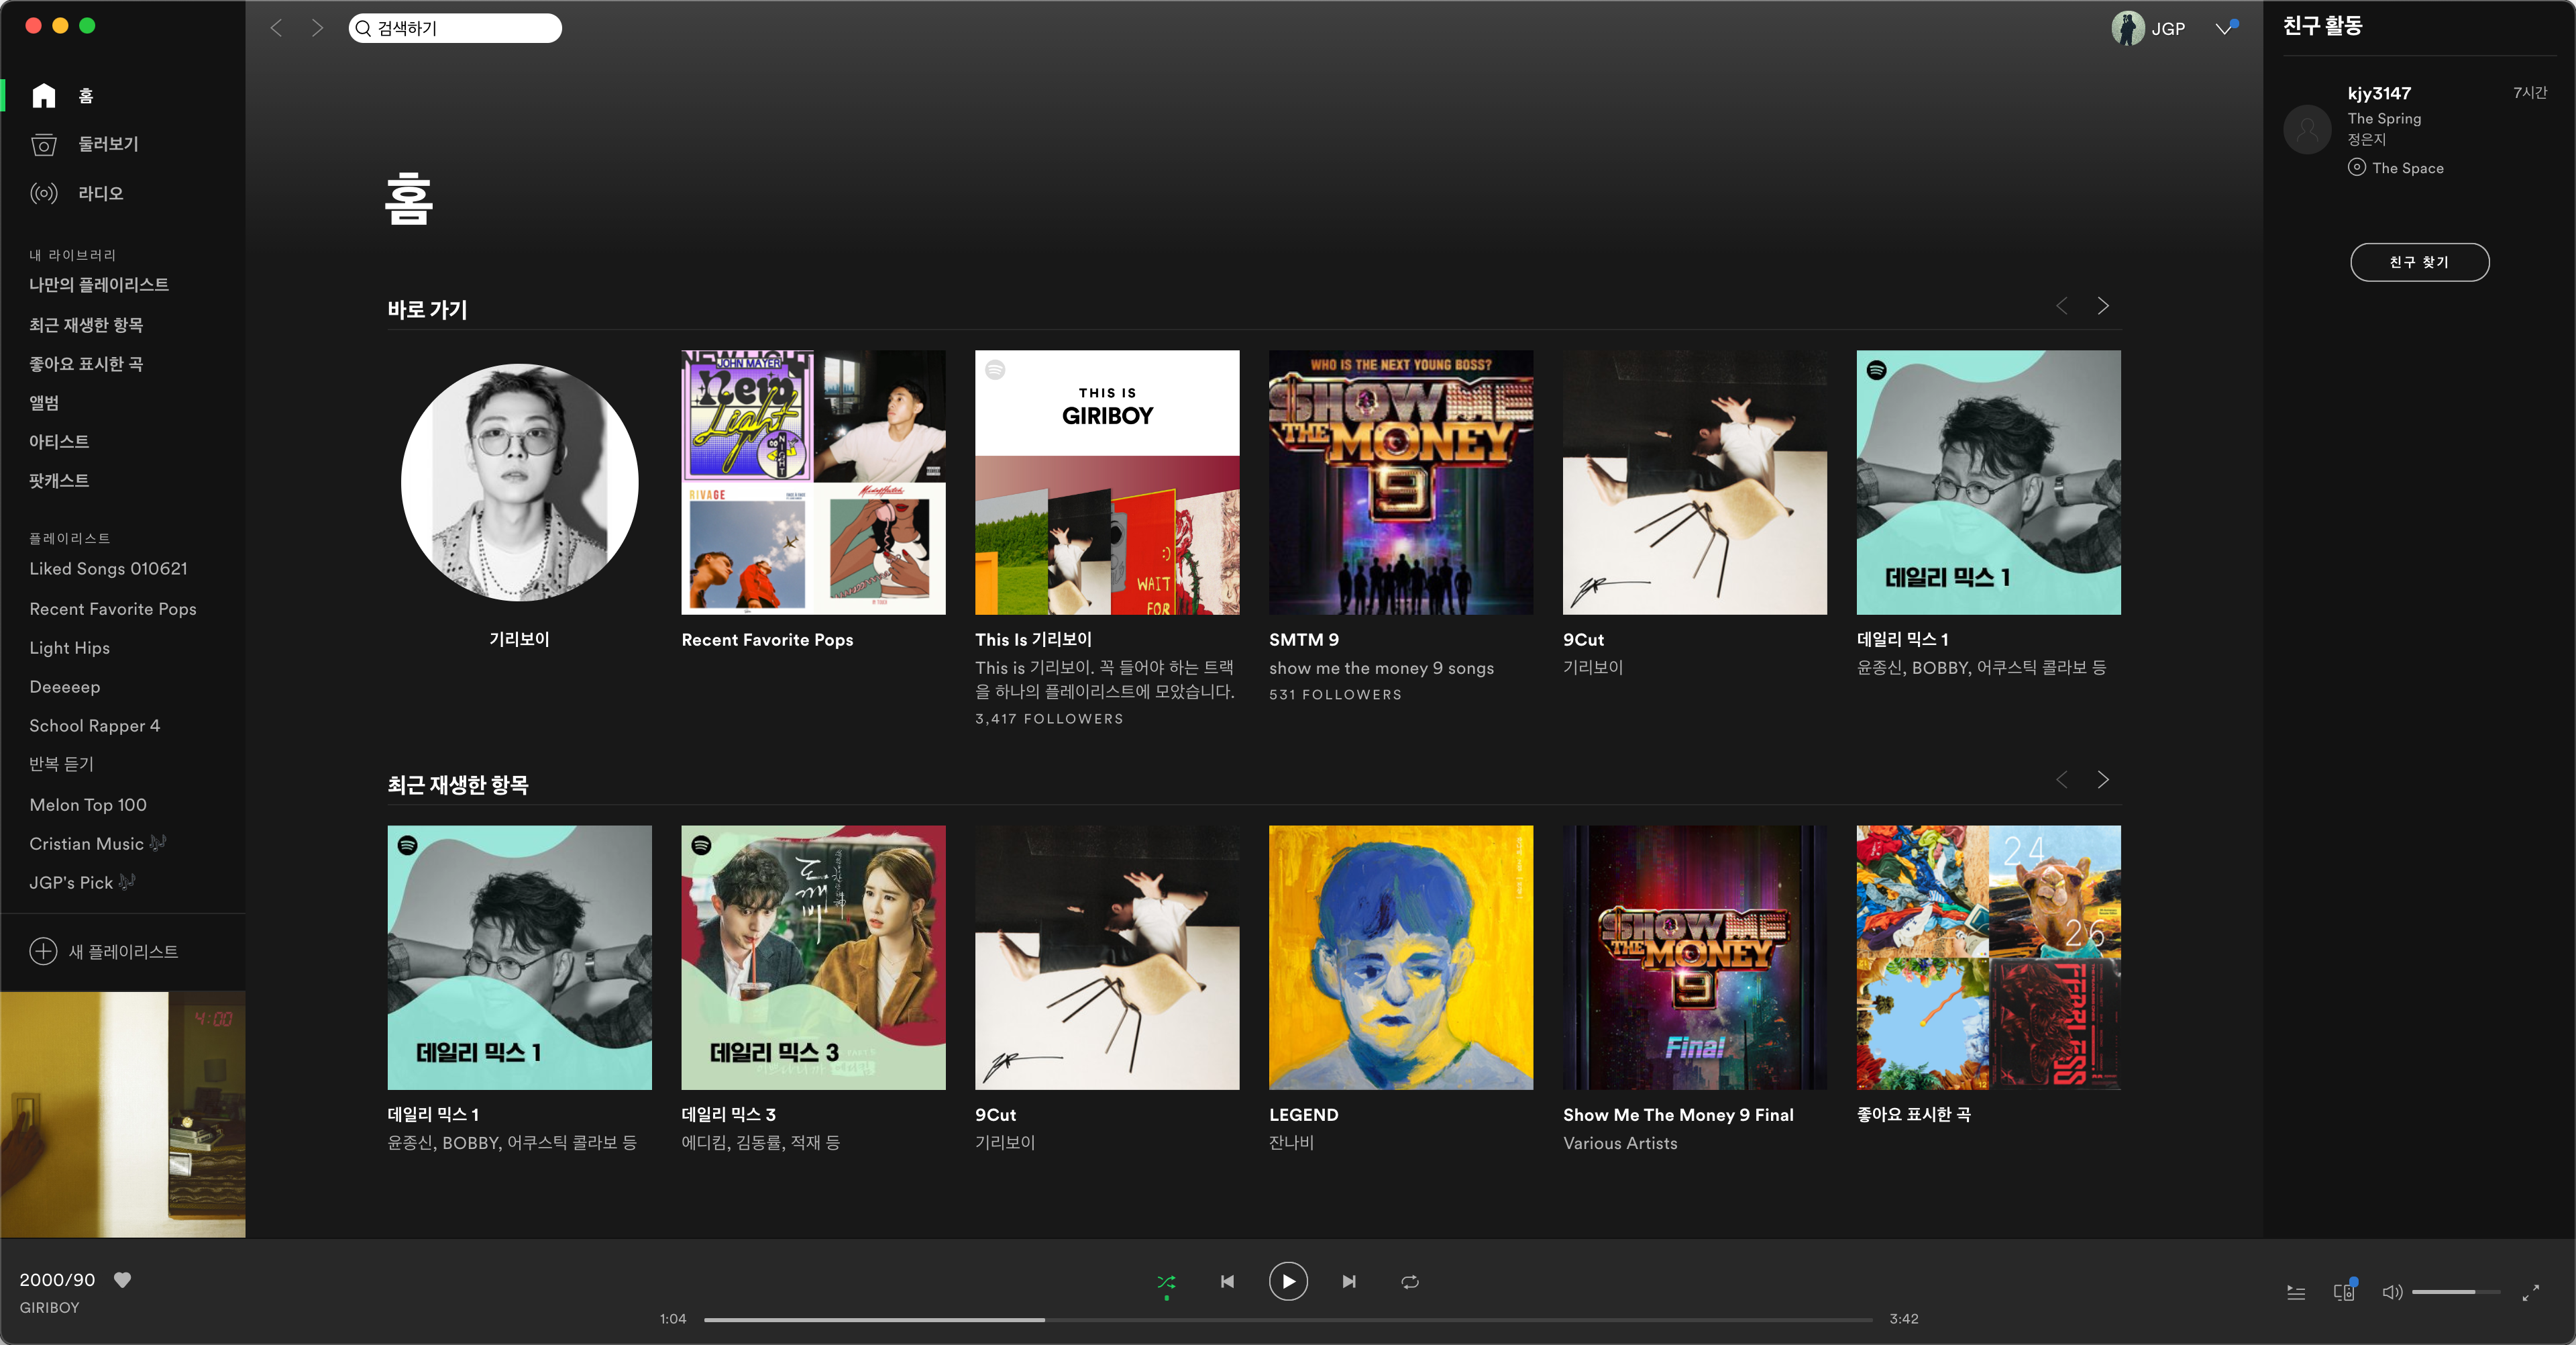Open 라디오 in the sidebar
2576x1345 pixels.
point(100,193)
